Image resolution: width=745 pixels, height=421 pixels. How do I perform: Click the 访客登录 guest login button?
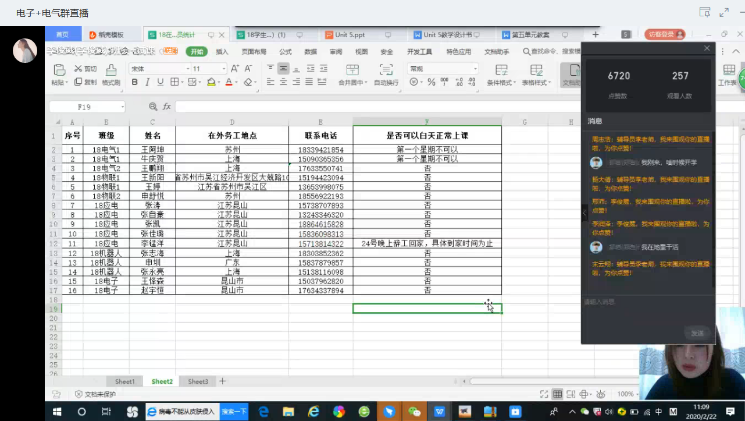point(664,35)
